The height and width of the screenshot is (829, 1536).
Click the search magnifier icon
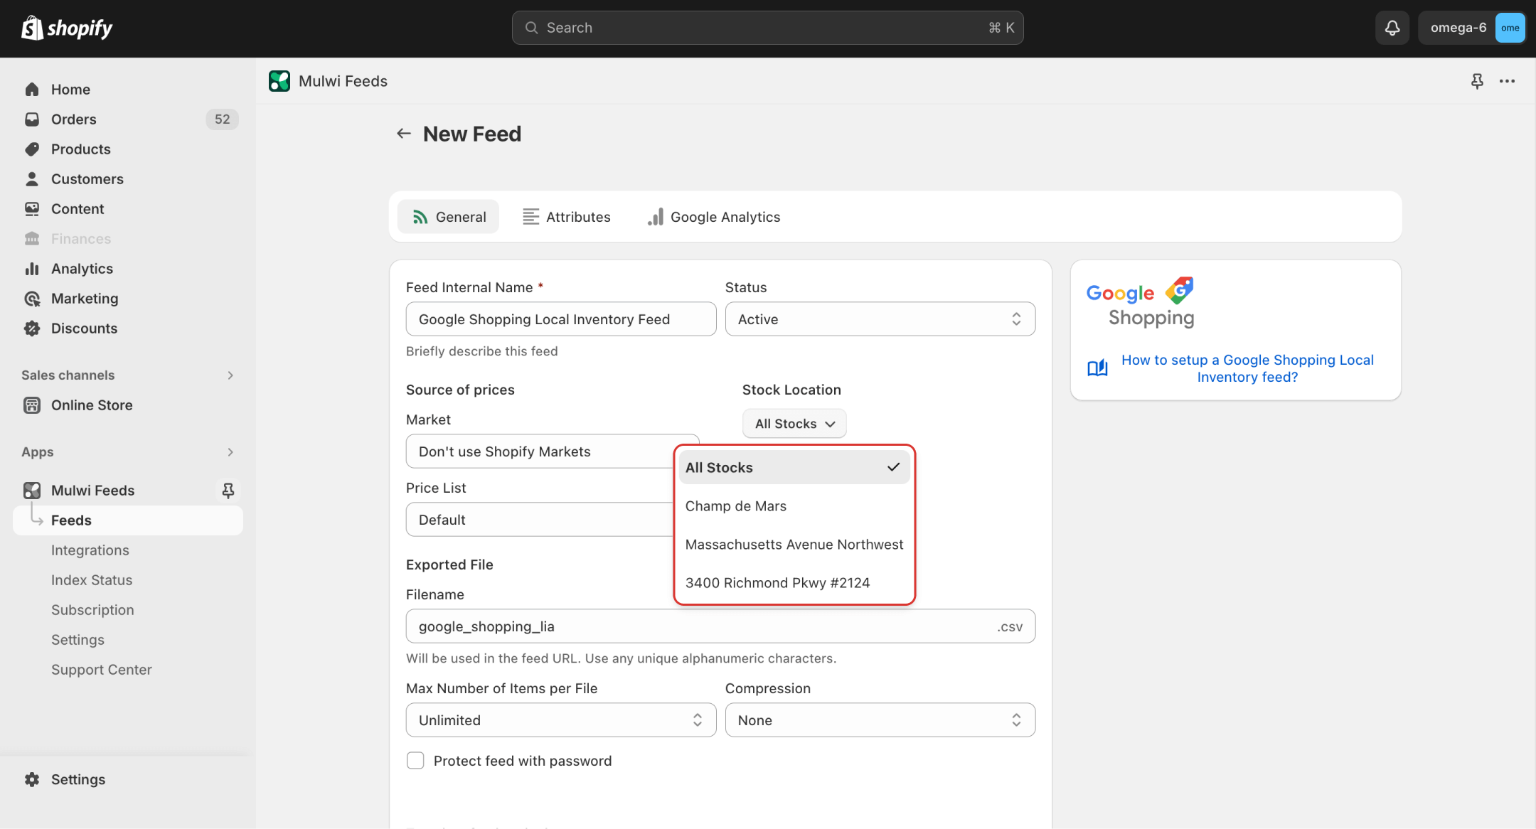coord(531,28)
